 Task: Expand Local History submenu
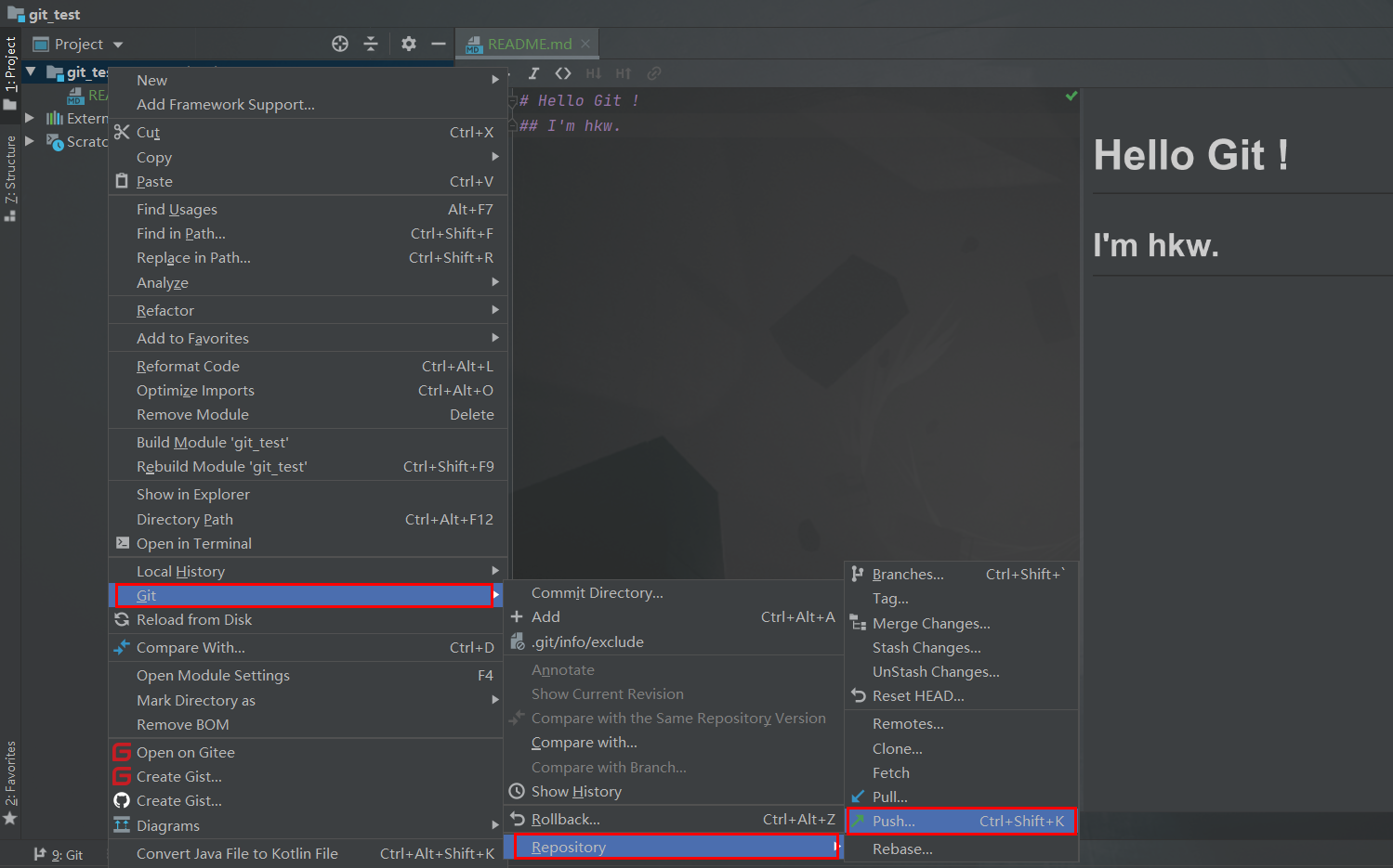pos(308,571)
